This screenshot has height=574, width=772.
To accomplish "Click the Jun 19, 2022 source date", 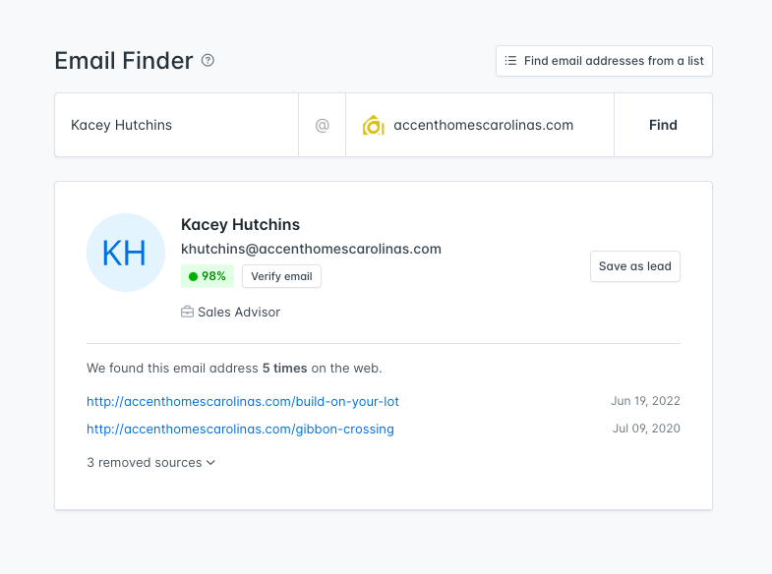I will (645, 401).
